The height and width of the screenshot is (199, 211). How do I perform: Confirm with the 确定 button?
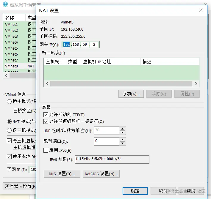click(x=135, y=191)
